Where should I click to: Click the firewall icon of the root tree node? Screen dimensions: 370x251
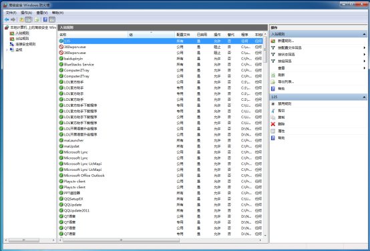(x=7, y=27)
